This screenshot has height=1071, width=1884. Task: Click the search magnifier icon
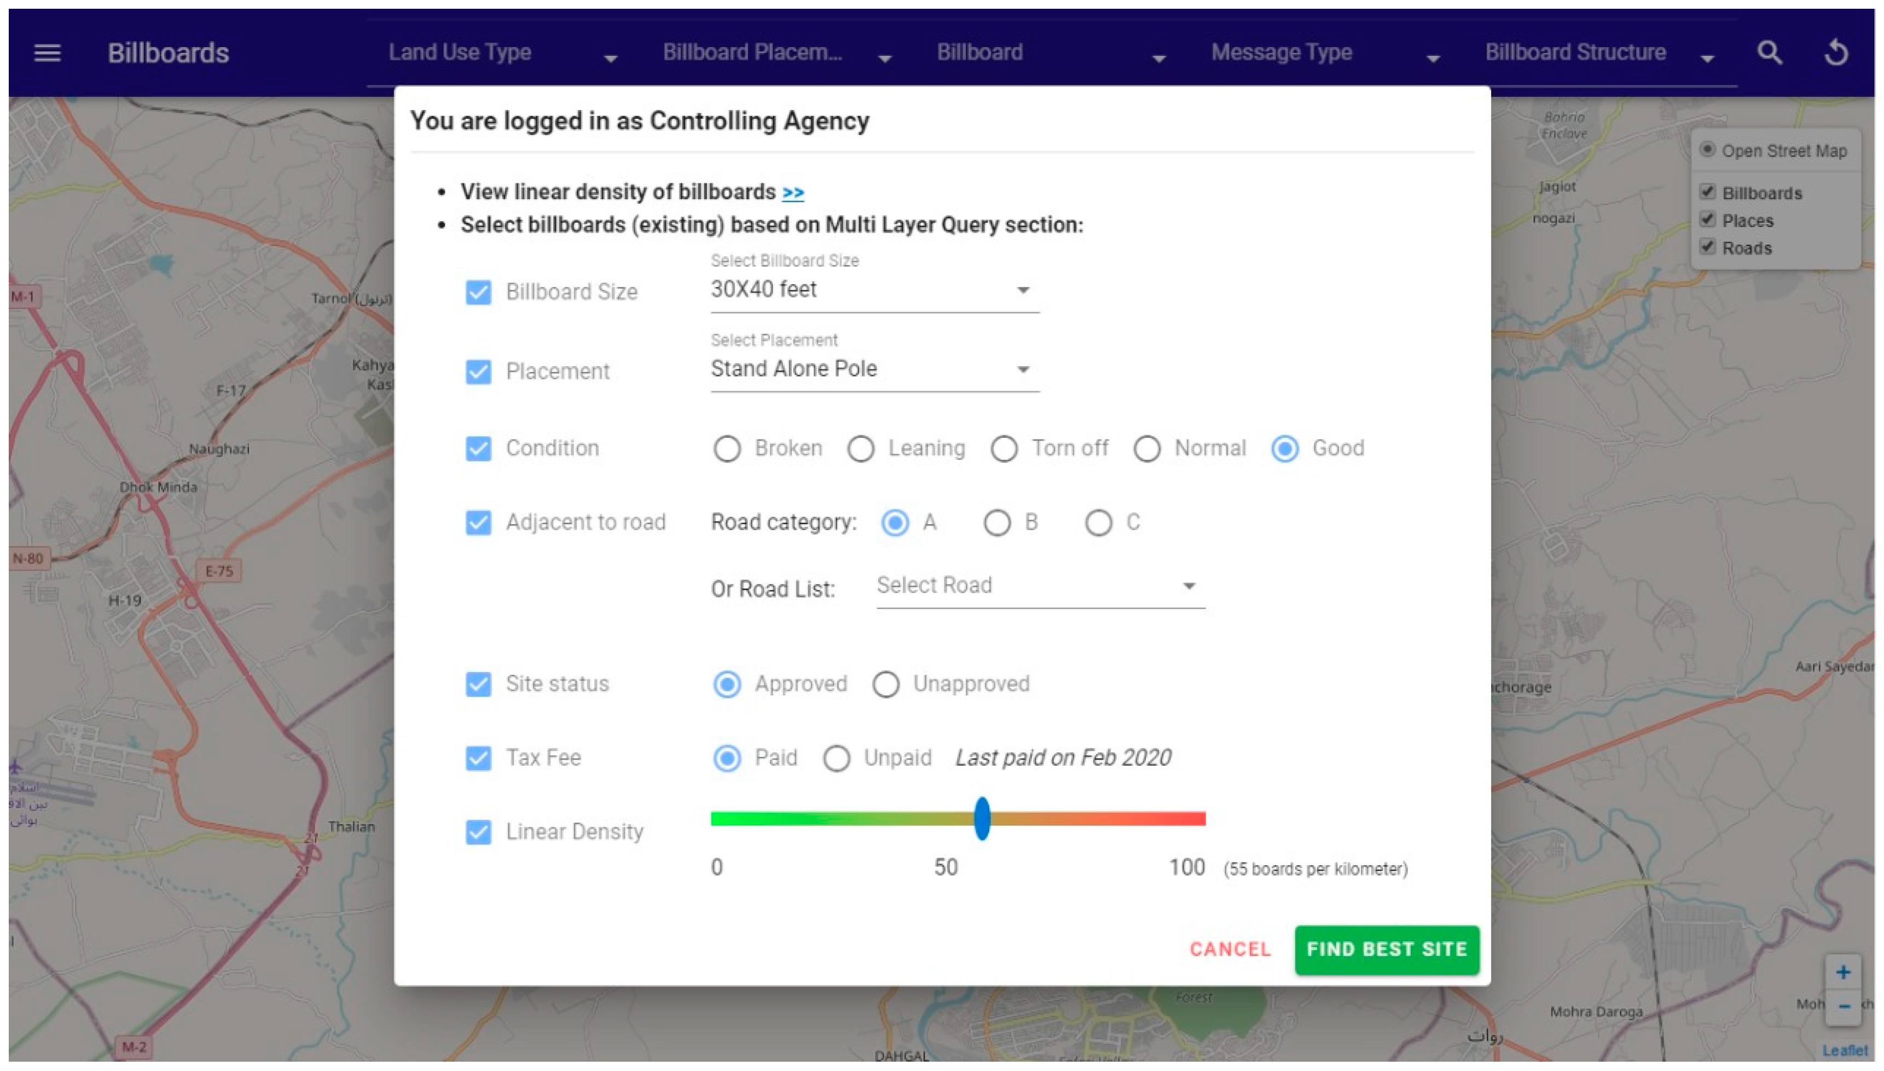(1769, 53)
